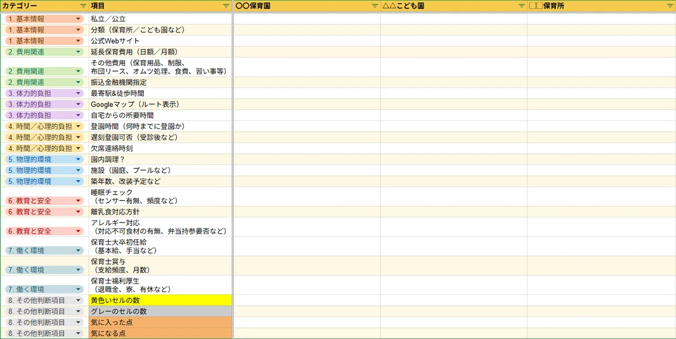Open the category dropdown chip in the 築年数、改装予定など row
Viewport: 676px width, 339px height.
coord(45,181)
